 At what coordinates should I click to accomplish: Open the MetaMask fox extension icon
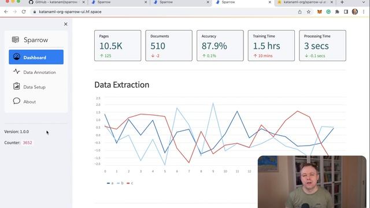(320, 12)
